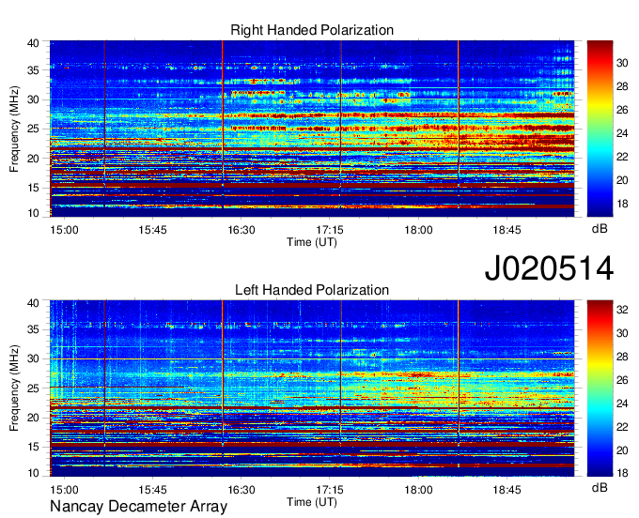Click the 24 dB value on Right Handed colorbar

(x=622, y=133)
